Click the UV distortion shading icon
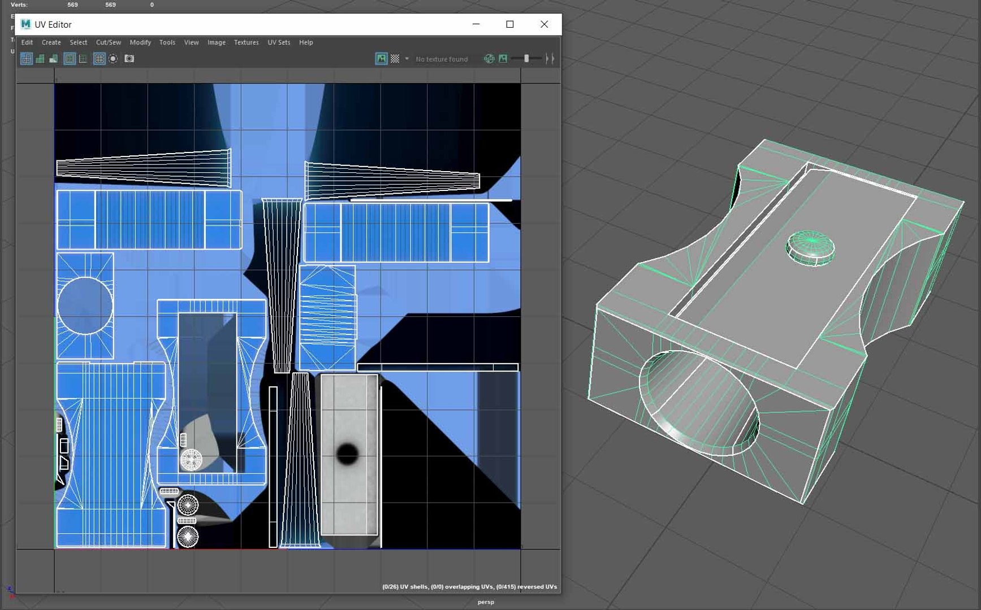This screenshot has width=981, height=610. pos(54,59)
